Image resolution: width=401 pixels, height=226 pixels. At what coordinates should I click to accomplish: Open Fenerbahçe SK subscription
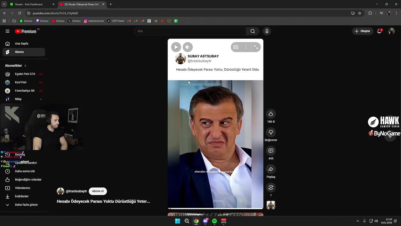pyautogui.click(x=24, y=91)
